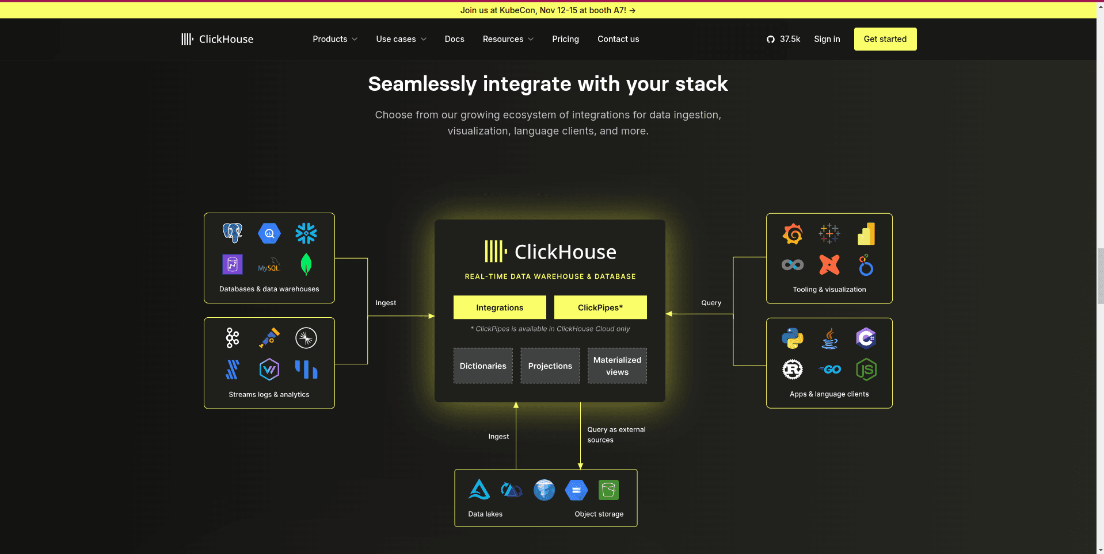Select the Node.js JS icon
The height and width of the screenshot is (554, 1104).
(x=866, y=370)
